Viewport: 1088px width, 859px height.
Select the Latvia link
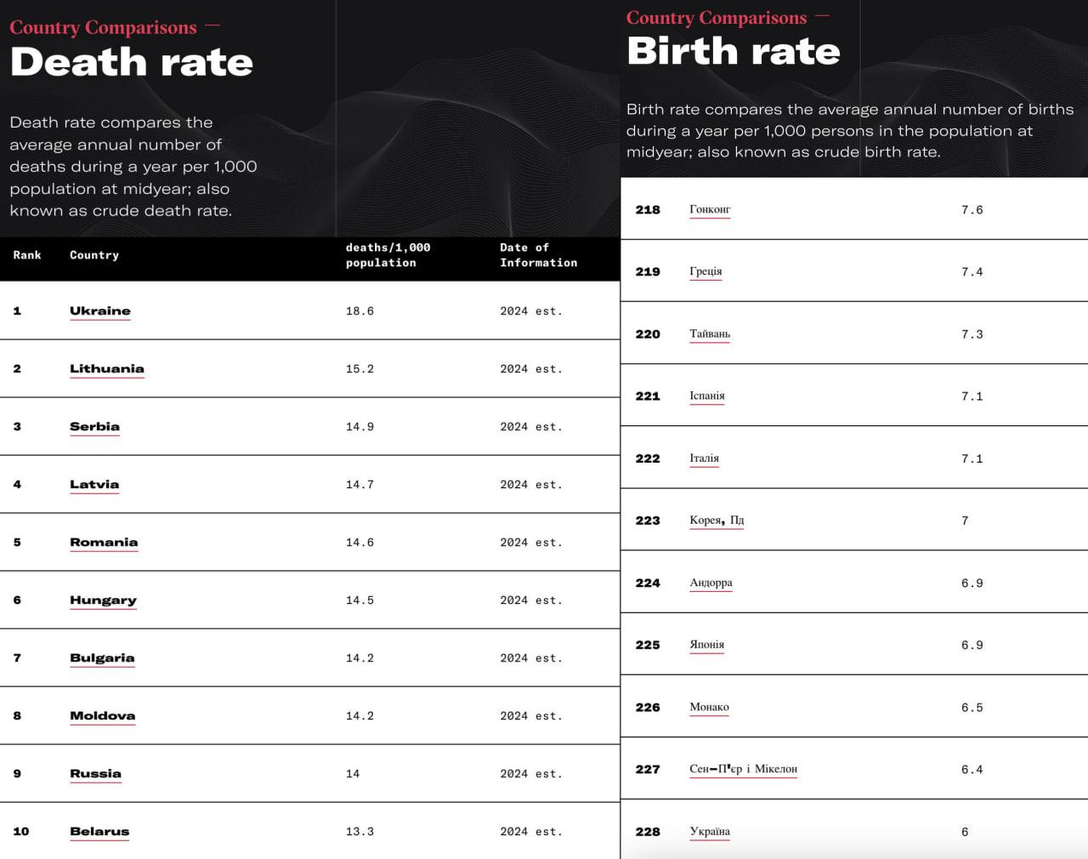point(94,485)
